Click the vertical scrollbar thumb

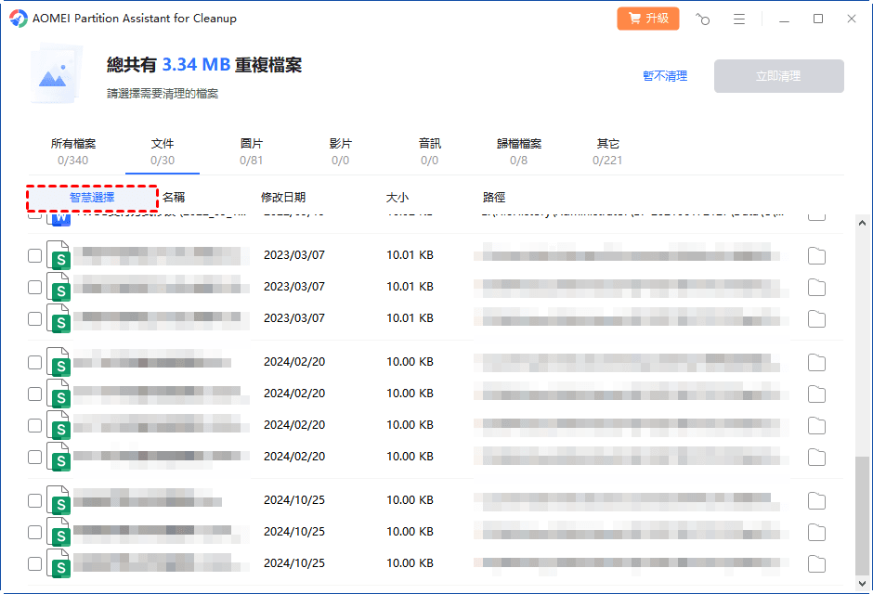pyautogui.click(x=862, y=516)
